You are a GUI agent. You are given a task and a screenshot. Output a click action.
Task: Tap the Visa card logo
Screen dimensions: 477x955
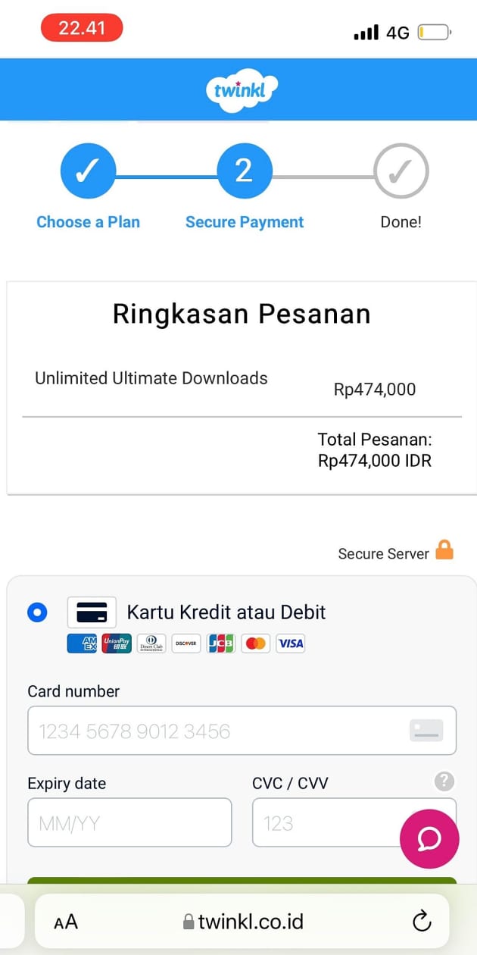click(x=290, y=643)
